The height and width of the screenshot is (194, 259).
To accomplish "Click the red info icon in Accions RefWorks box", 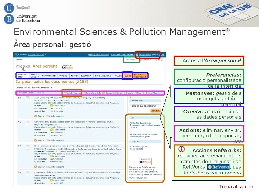I will click(181, 149).
